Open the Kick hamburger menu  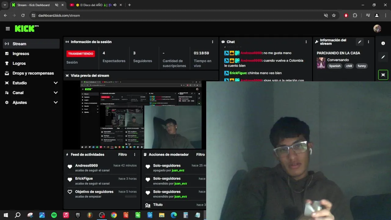pos(8,29)
